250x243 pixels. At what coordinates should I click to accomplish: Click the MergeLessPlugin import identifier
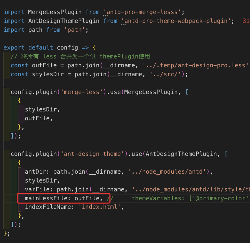coord(55,12)
